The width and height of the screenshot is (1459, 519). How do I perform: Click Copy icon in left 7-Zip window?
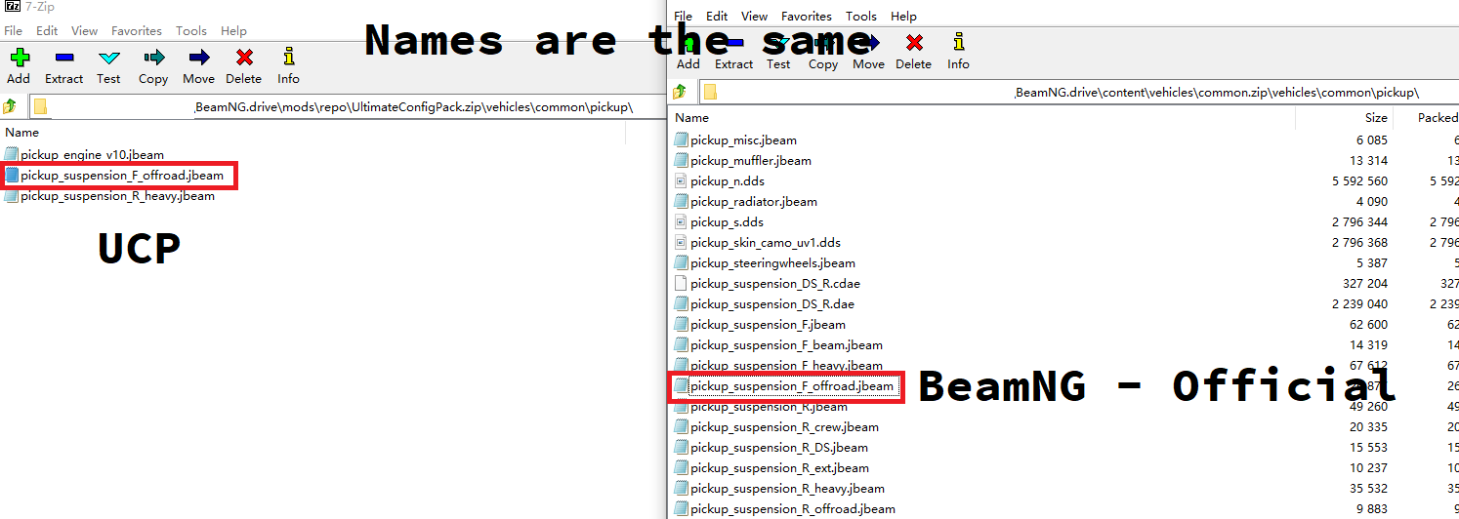[x=153, y=58]
